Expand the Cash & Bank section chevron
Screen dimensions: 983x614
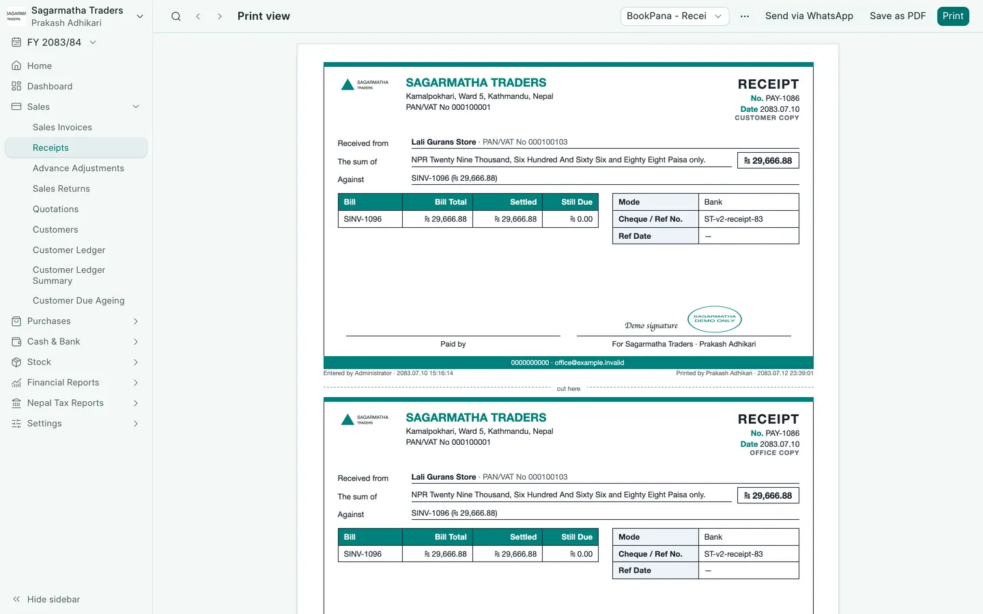click(x=136, y=342)
